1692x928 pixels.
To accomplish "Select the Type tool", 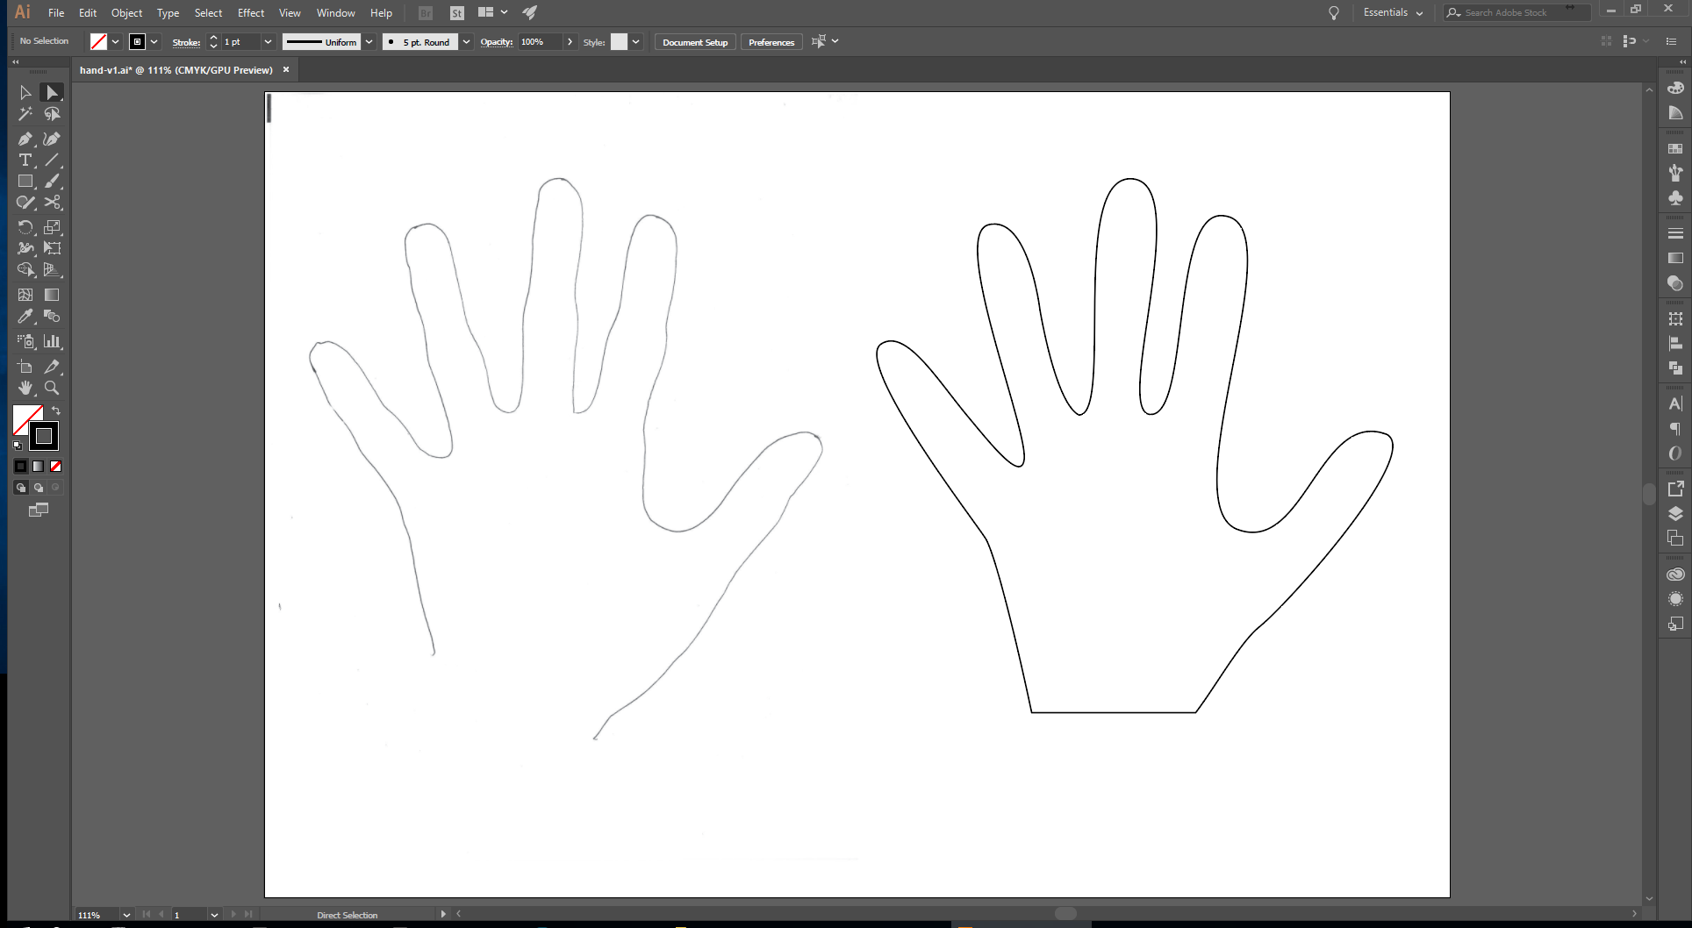I will (x=25, y=160).
